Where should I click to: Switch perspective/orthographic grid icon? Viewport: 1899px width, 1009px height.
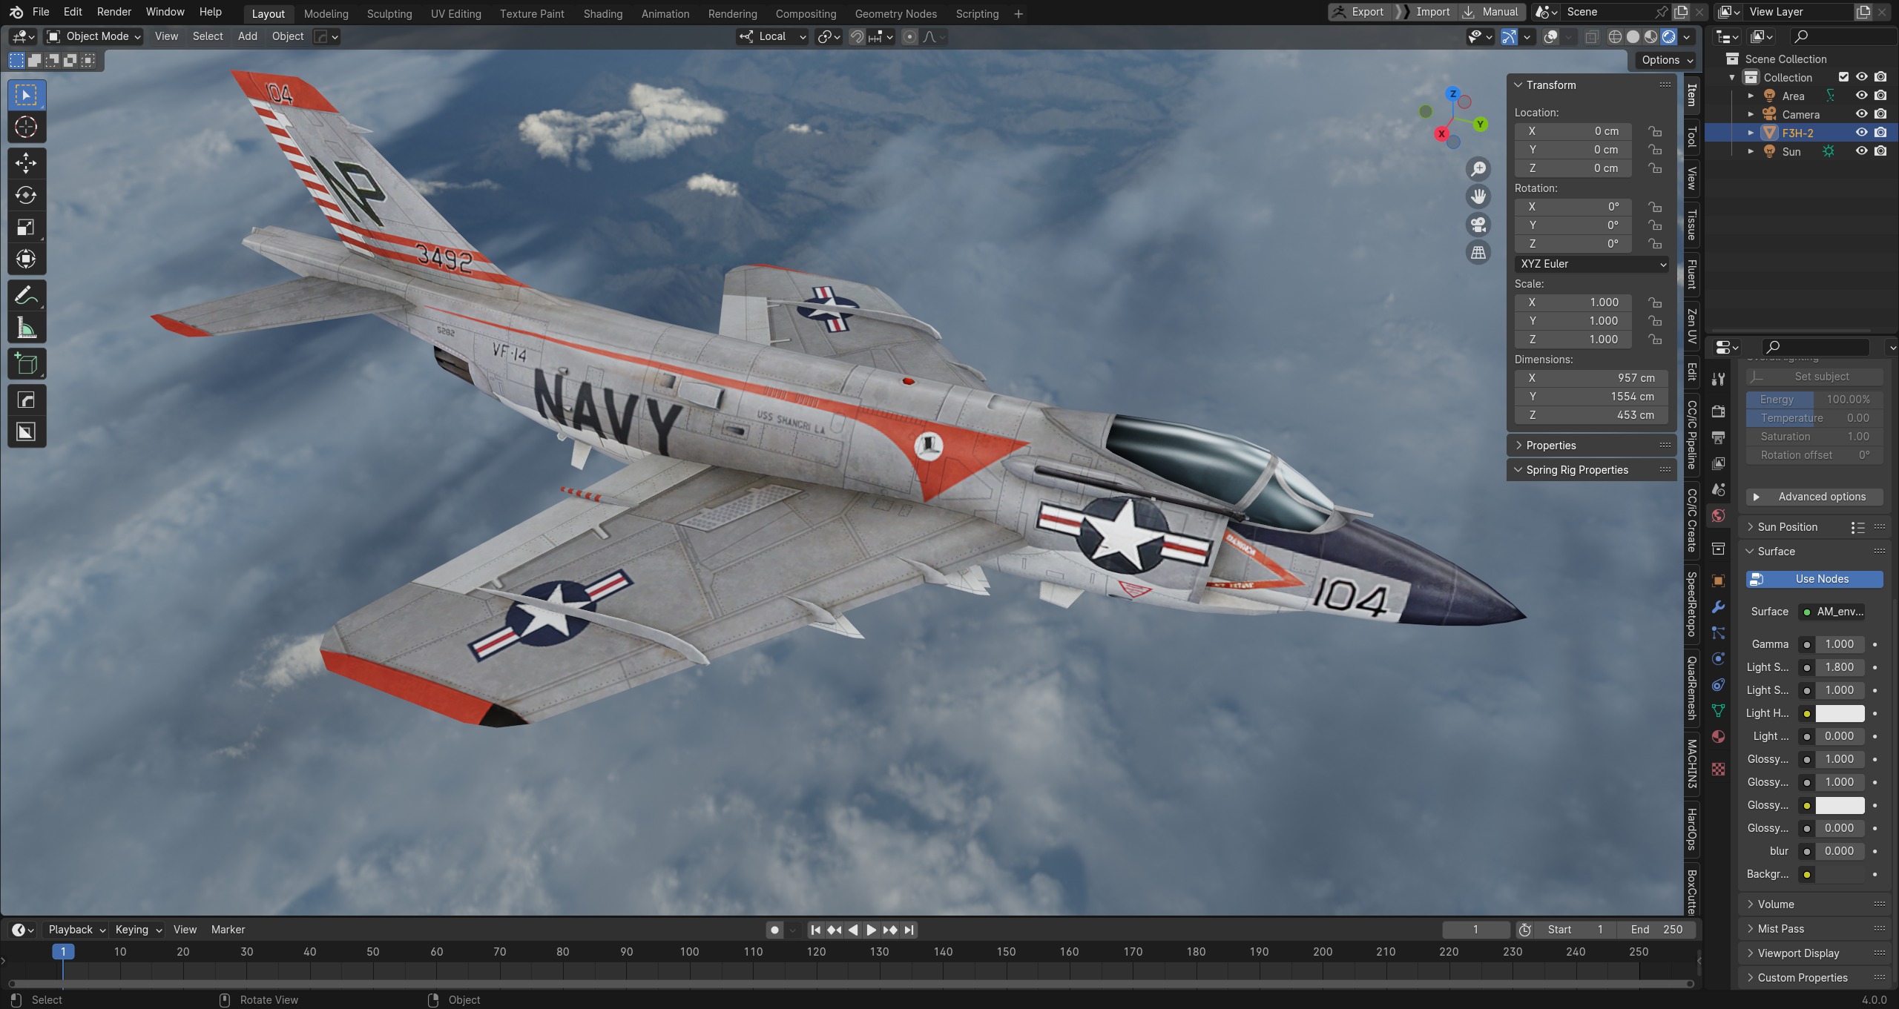tap(1478, 253)
